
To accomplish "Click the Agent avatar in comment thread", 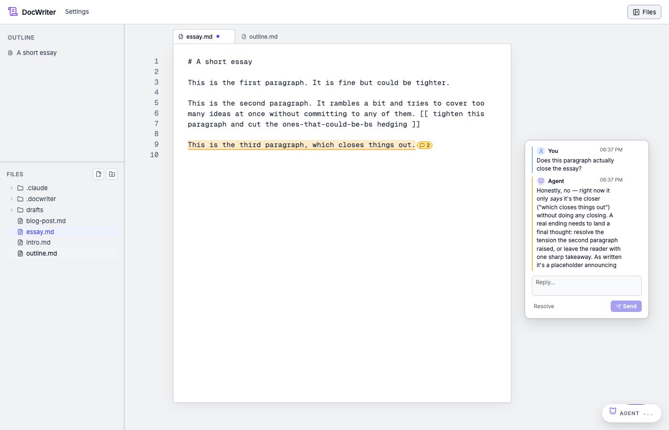I will click(541, 181).
